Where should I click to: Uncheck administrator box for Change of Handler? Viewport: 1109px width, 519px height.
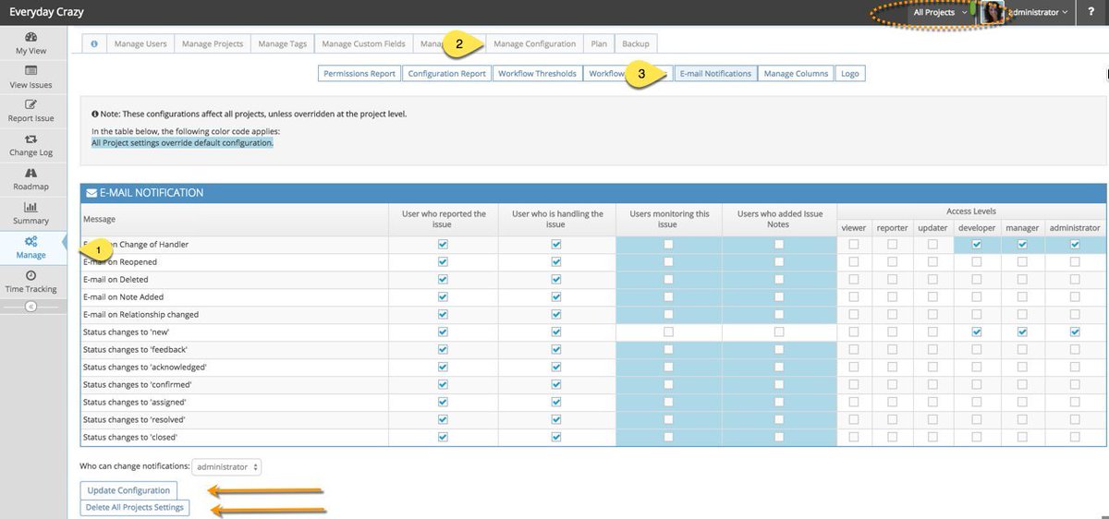[1075, 245]
